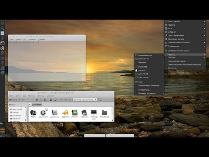The image size is (209, 157).
Task: Open Сеть from the Переход submenu
Action: pyautogui.click(x=149, y=82)
